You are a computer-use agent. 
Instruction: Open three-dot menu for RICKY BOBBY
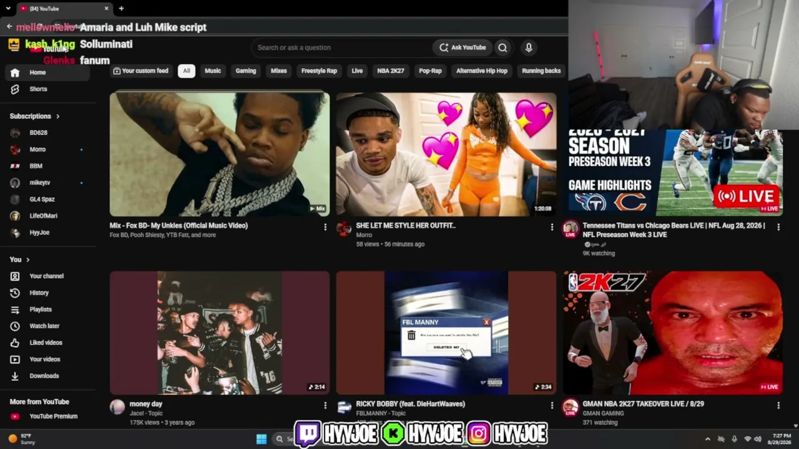pyautogui.click(x=552, y=405)
